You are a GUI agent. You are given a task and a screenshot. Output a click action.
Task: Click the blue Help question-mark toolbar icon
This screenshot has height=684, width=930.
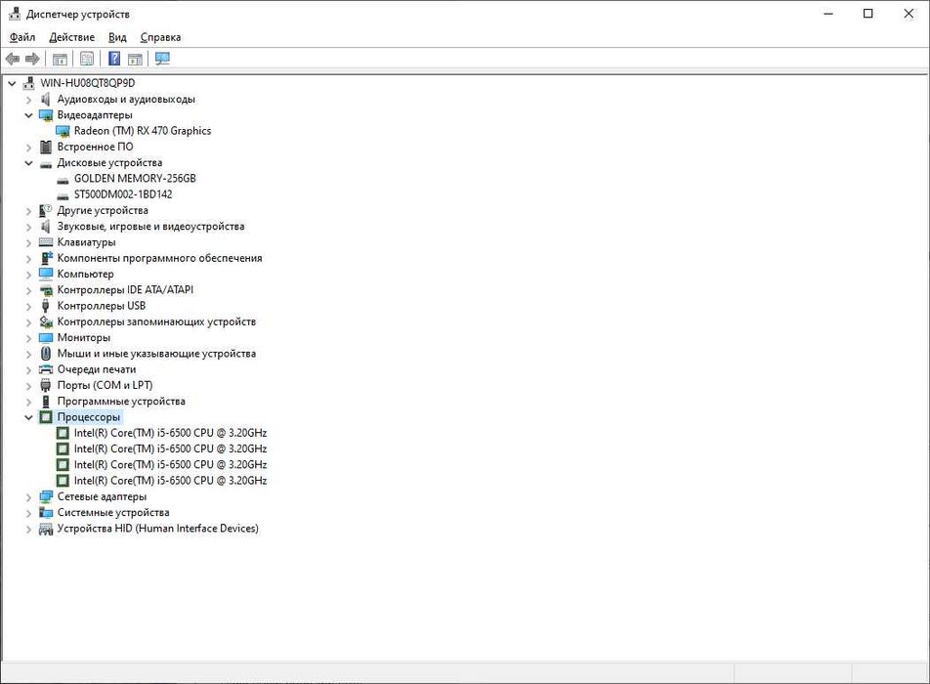tap(114, 59)
